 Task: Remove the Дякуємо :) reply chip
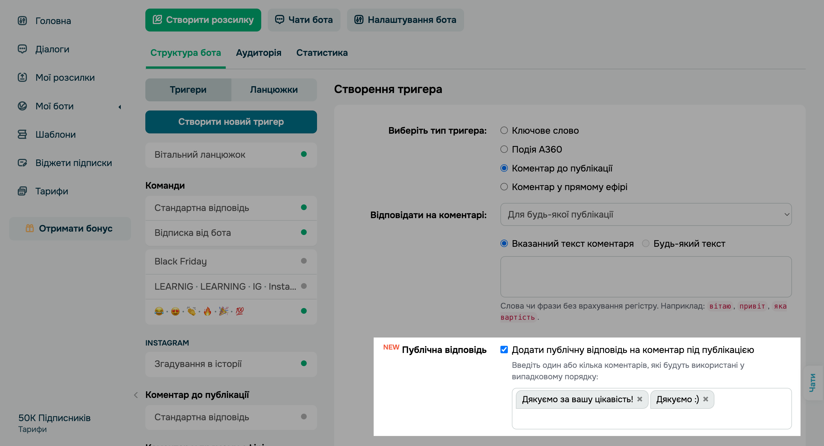click(x=706, y=399)
